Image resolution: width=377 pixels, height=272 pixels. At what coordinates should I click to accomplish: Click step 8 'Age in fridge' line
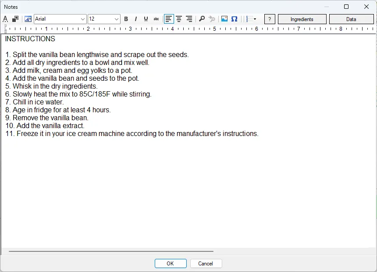click(58, 110)
